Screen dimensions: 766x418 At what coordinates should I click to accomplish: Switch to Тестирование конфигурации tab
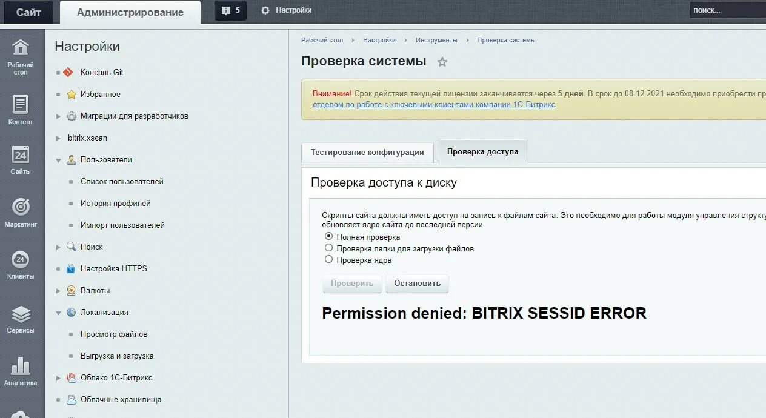(x=367, y=152)
